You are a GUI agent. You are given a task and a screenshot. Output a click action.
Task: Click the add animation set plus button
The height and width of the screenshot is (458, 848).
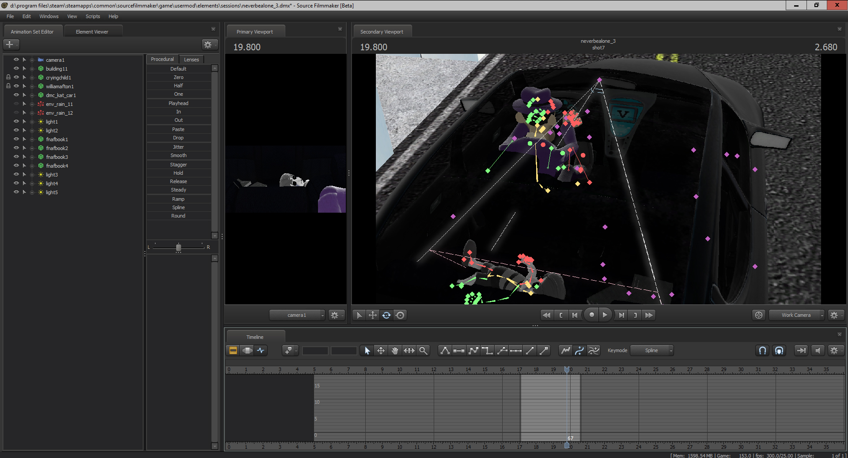pyautogui.click(x=11, y=45)
